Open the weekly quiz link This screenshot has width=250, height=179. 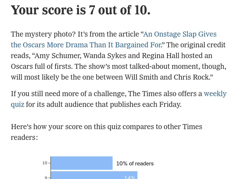coord(215,94)
